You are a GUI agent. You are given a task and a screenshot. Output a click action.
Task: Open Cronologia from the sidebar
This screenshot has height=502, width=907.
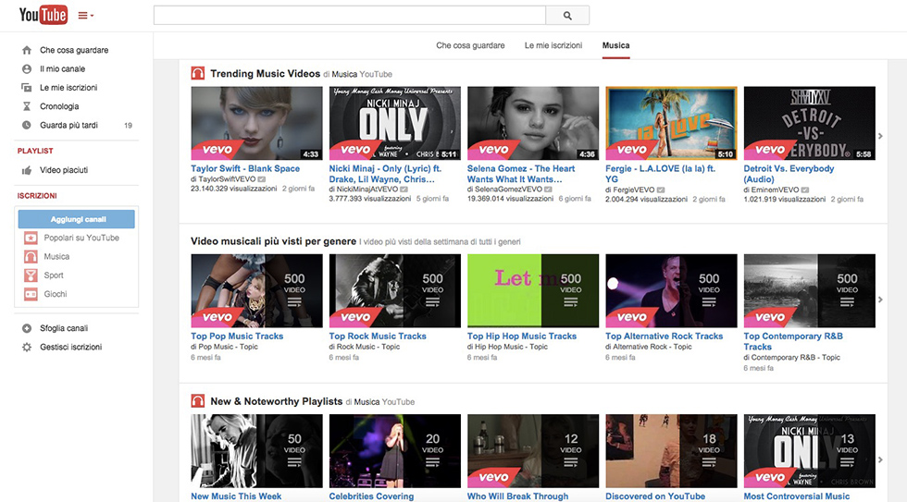(x=59, y=106)
